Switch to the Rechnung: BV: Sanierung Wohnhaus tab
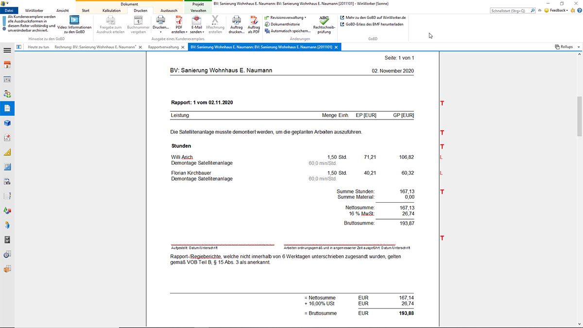 (x=94, y=47)
